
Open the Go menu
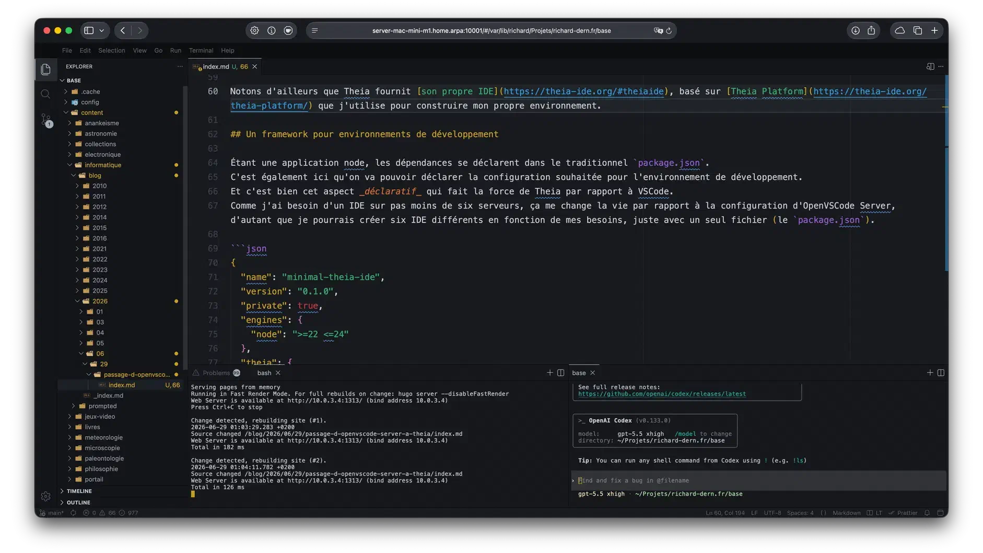(x=158, y=50)
